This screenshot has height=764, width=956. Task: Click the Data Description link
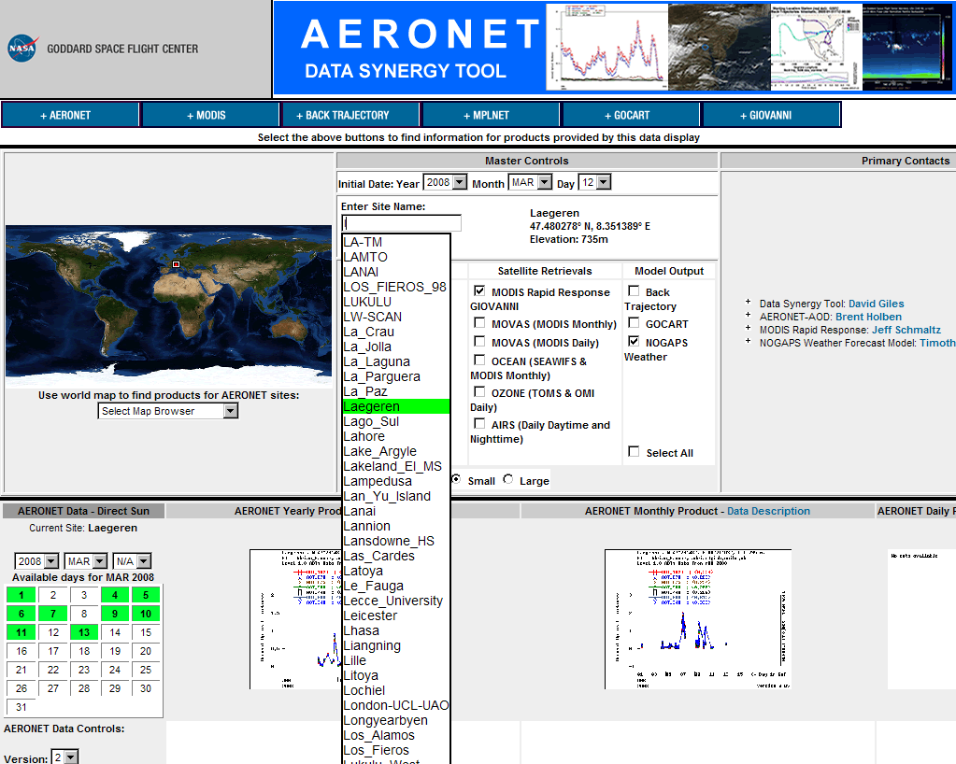(768, 511)
